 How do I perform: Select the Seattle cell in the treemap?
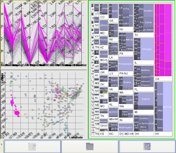click(129, 100)
